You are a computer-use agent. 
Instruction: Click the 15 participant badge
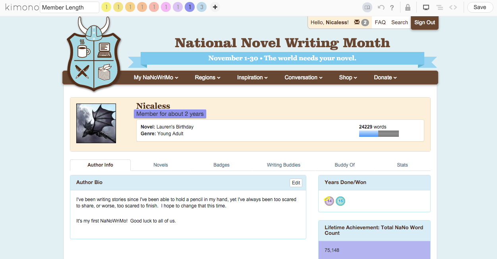point(340,201)
